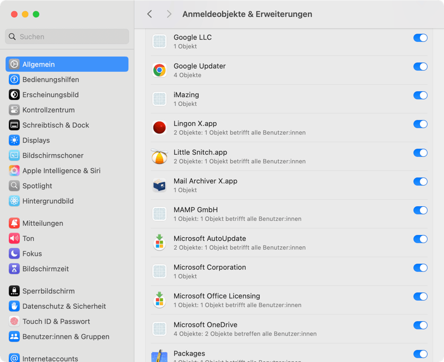The width and height of the screenshot is (444, 362).
Task: Select the Lingon X red sphere icon
Action: click(x=159, y=128)
